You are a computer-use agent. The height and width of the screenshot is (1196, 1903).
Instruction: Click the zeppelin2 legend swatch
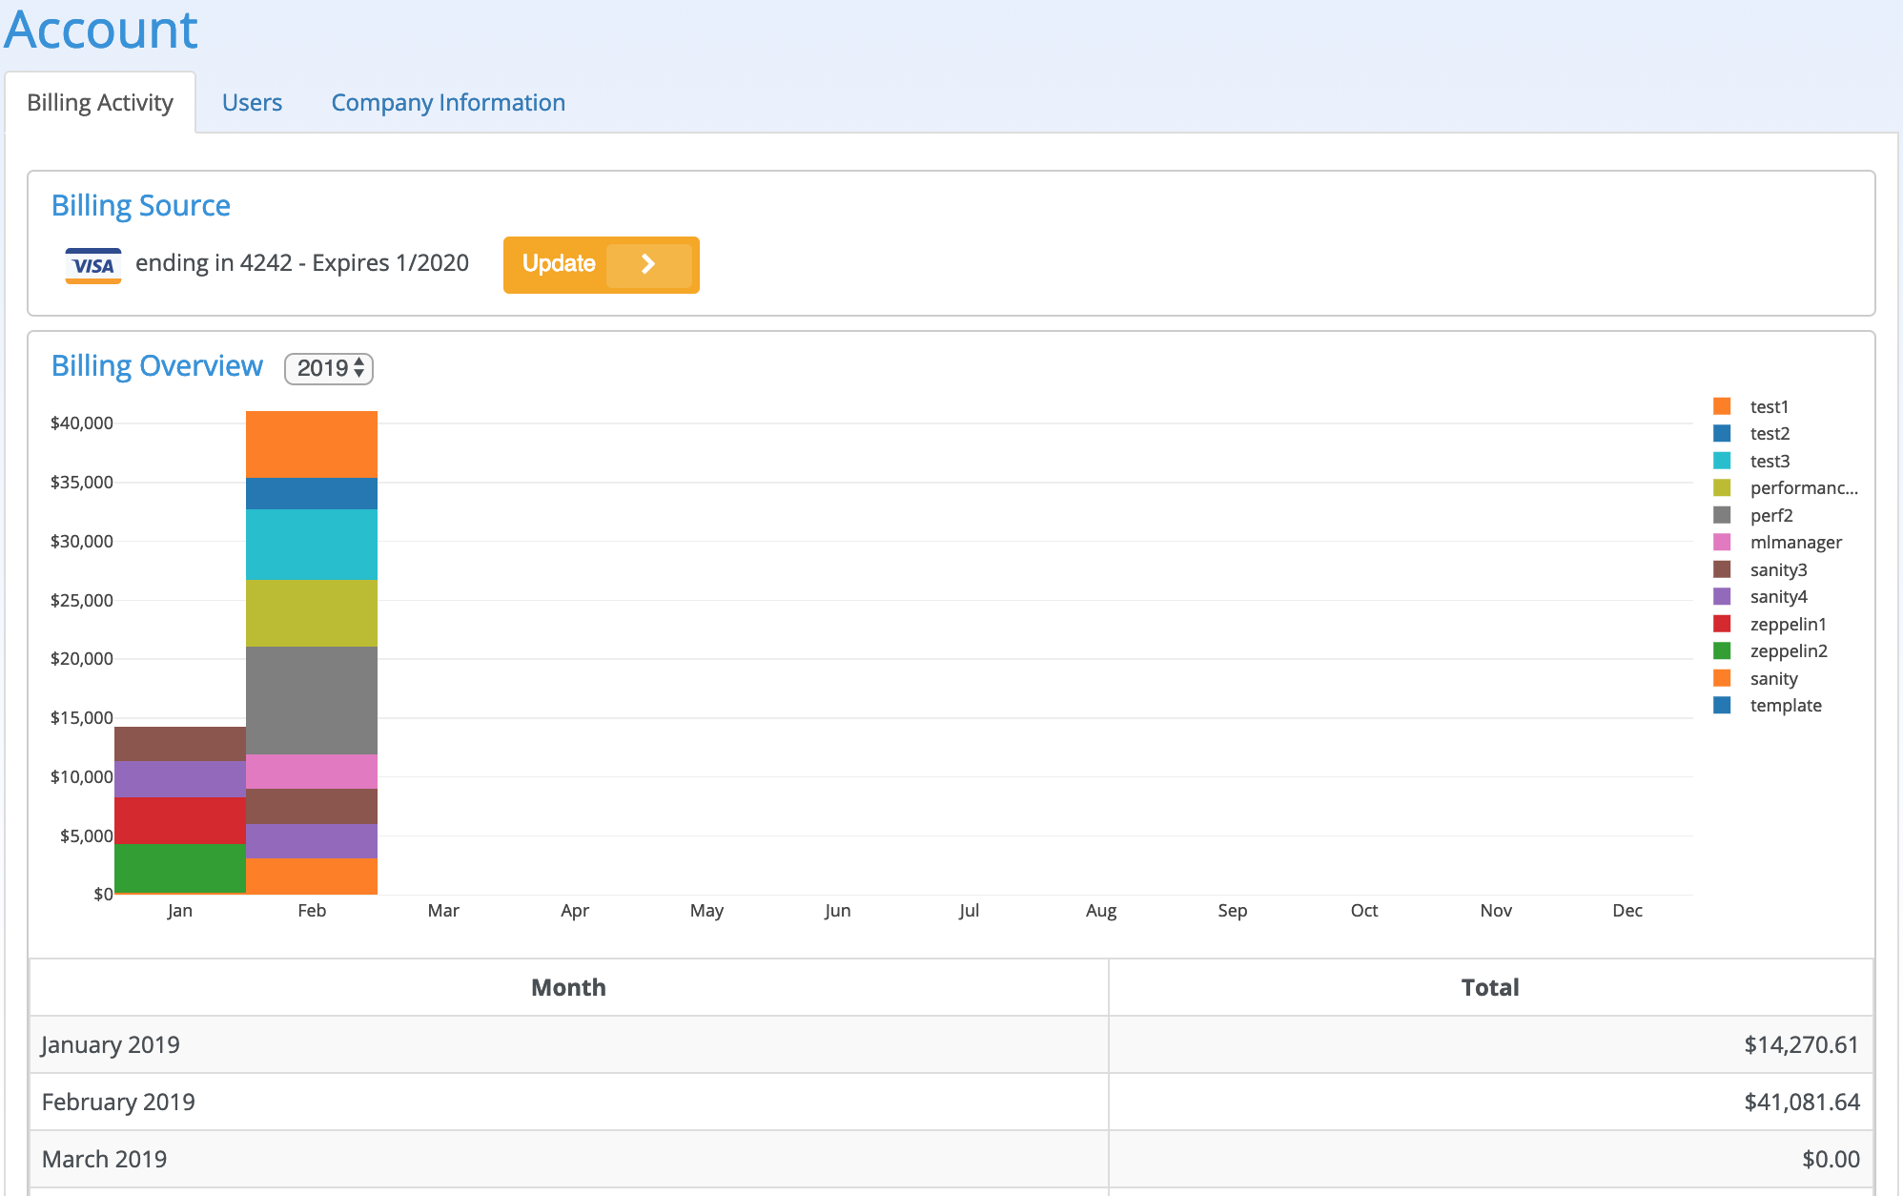coord(1722,650)
